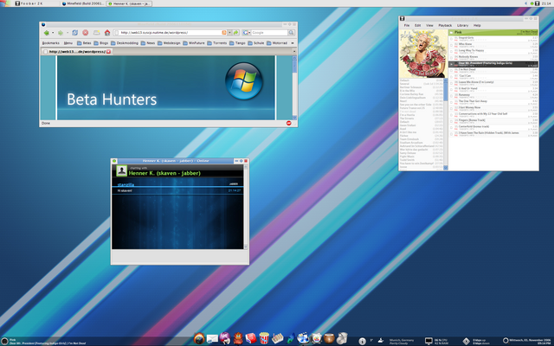Viewport: 554px width, 346px height.
Task: Click the Pink album cover art
Action: click(x=423, y=54)
